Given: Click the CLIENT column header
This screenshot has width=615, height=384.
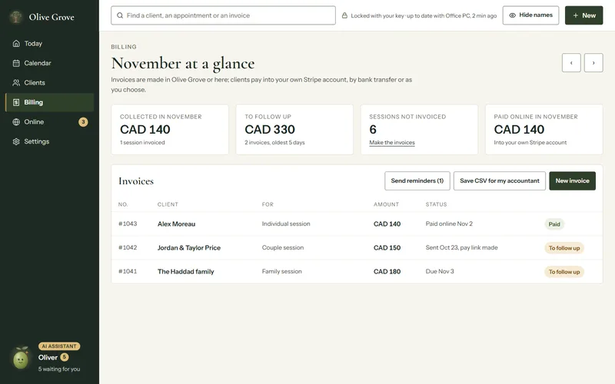Looking at the screenshot, I should tap(168, 204).
